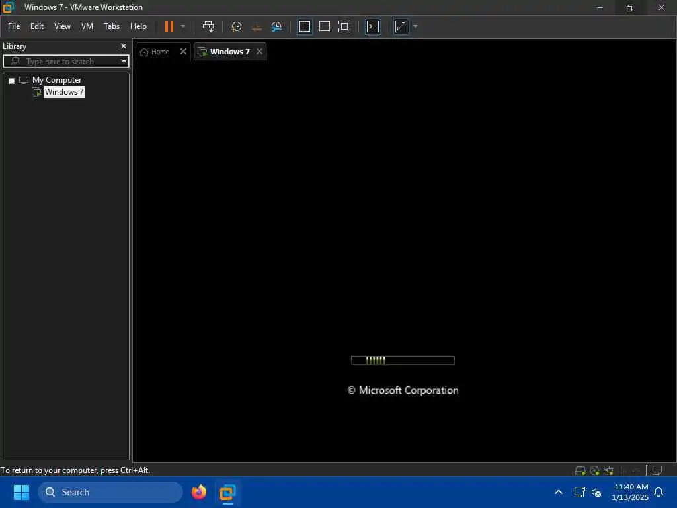Image resolution: width=677 pixels, height=508 pixels.
Task: Open the File menu
Action: click(x=14, y=26)
